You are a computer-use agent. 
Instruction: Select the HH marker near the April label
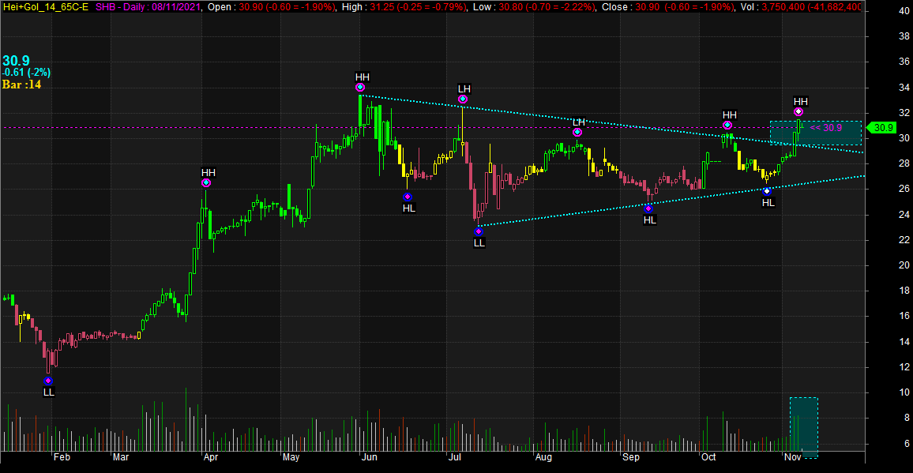click(x=206, y=183)
